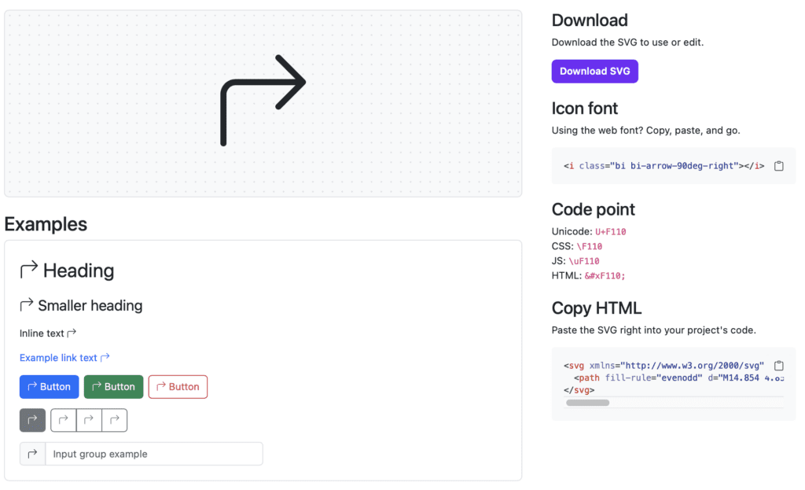805x490 pixels.
Task: Click the Code point heading
Action: [594, 209]
